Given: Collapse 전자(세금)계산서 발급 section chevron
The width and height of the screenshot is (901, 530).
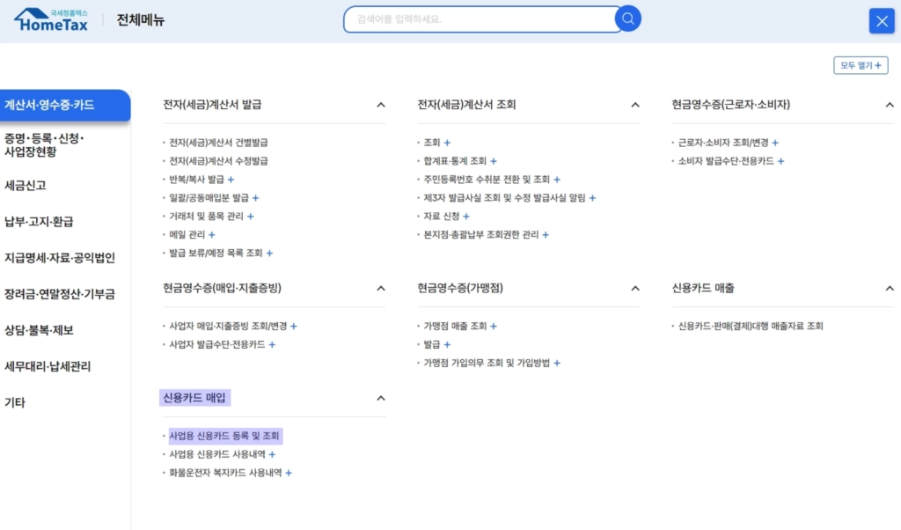Looking at the screenshot, I should pos(381,105).
